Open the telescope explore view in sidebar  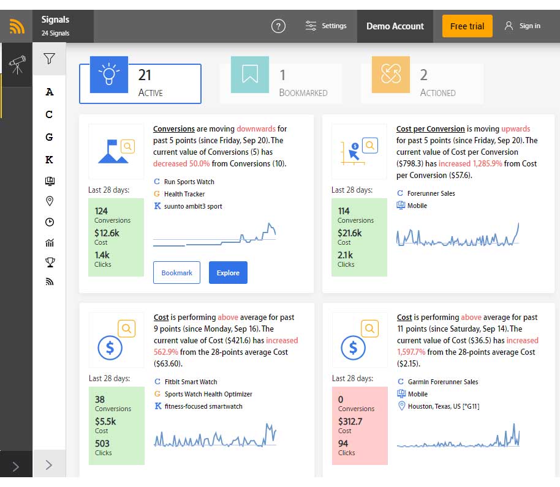pos(17,64)
